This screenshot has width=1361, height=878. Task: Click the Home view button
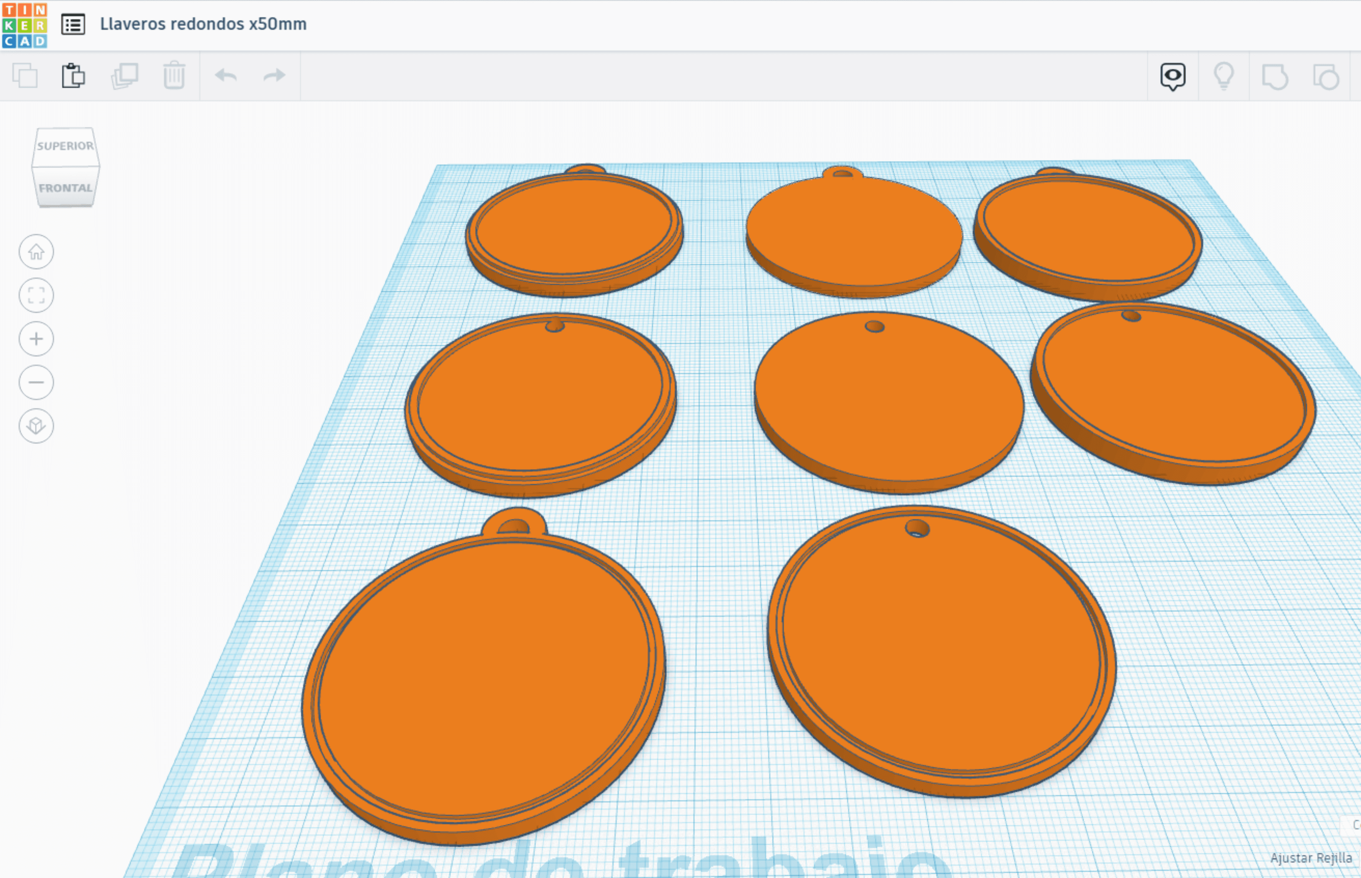(37, 252)
